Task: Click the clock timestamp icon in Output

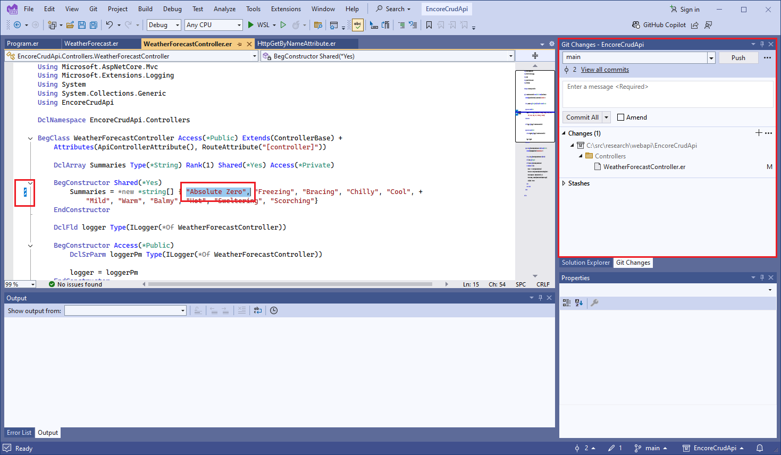Action: coord(274,311)
